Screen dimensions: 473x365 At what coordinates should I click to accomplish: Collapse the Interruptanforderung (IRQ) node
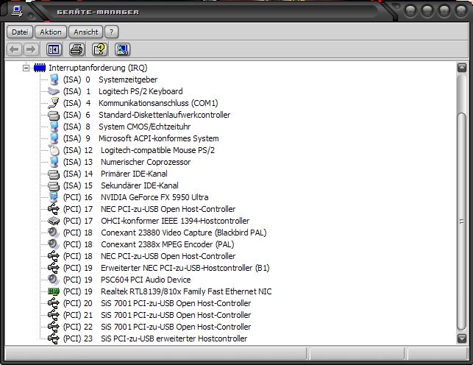(x=26, y=68)
